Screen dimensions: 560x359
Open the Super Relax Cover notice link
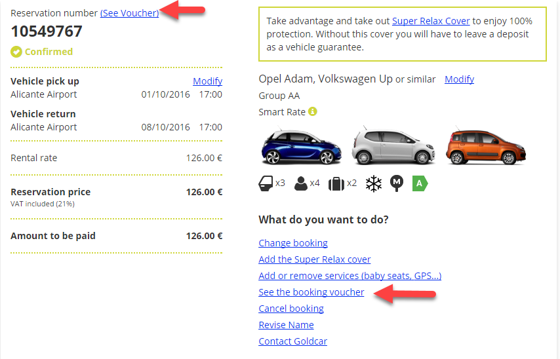click(x=431, y=21)
